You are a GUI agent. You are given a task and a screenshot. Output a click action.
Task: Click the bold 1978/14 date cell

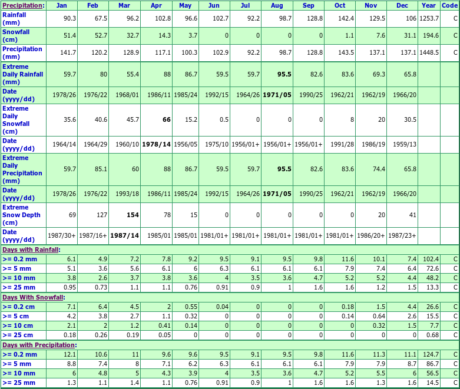(x=157, y=144)
